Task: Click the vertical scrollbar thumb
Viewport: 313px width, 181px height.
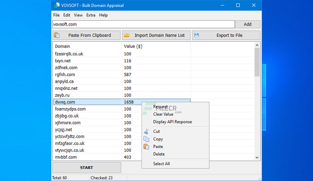Action: tap(257, 62)
